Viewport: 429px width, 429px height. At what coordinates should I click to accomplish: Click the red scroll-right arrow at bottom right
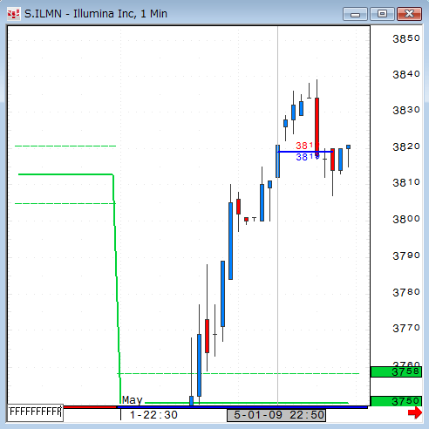pos(415,412)
